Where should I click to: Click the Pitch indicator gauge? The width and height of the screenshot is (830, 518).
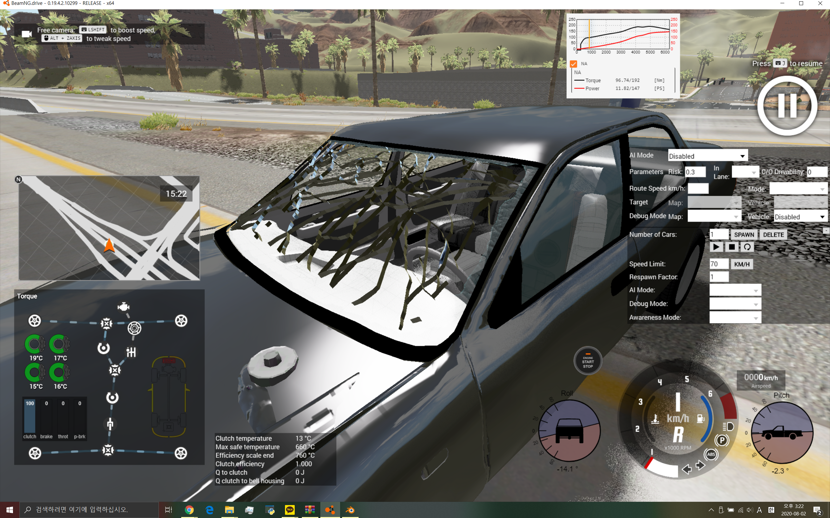(782, 433)
